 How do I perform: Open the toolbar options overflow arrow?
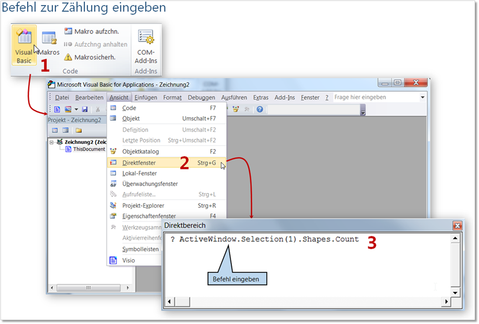pos(363,111)
